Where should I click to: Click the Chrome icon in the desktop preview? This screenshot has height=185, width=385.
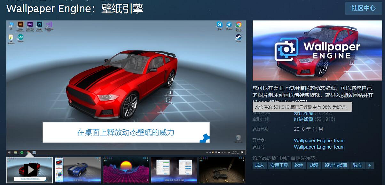pos(239,25)
